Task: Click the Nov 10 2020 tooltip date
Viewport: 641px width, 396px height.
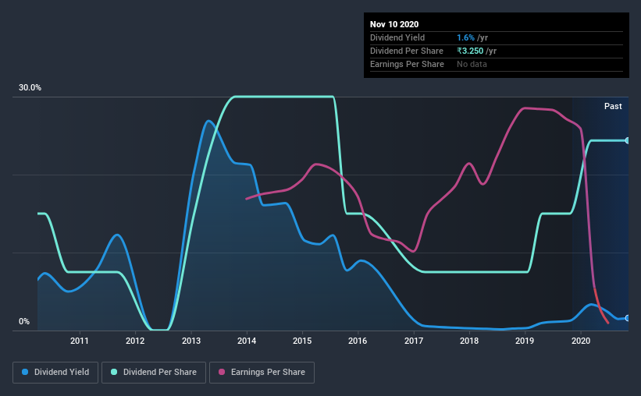Action: [x=394, y=24]
